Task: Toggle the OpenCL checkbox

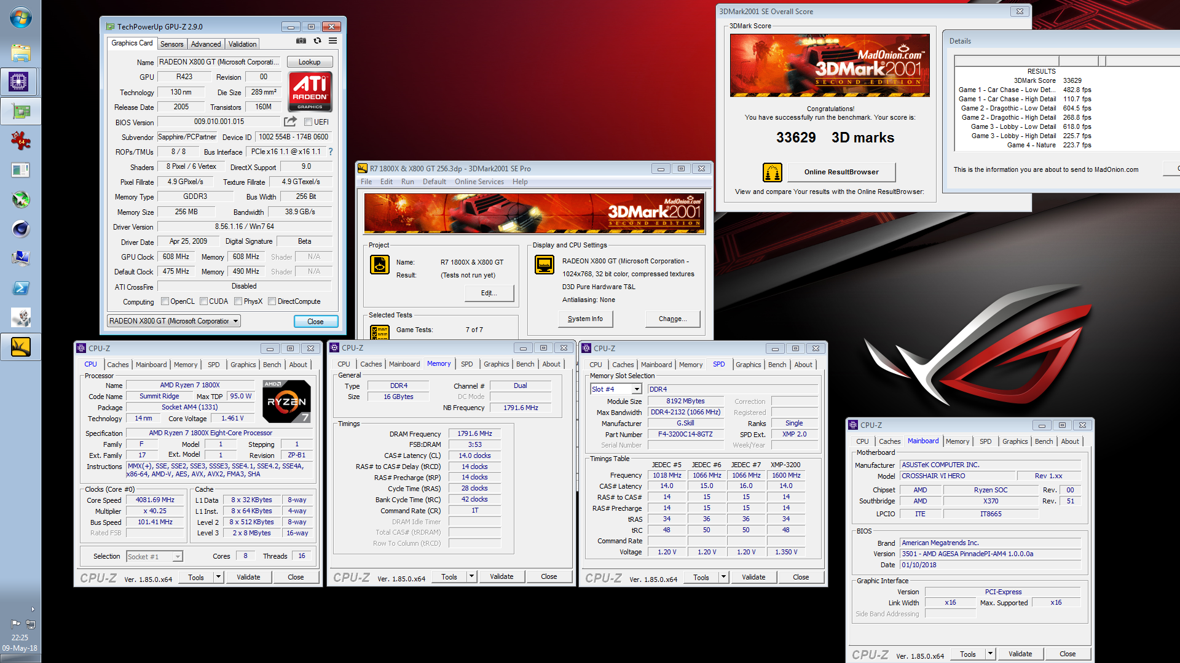Action: pyautogui.click(x=165, y=301)
